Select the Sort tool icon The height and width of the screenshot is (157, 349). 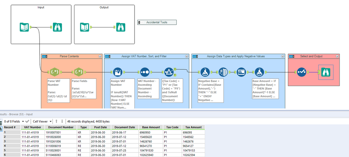click(145, 72)
